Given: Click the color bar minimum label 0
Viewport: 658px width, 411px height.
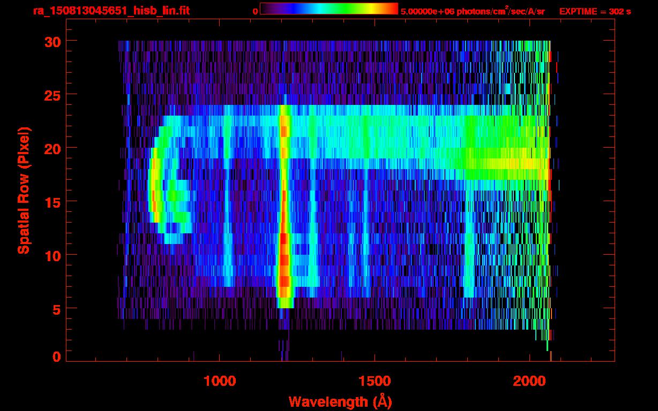Looking at the screenshot, I should [255, 11].
